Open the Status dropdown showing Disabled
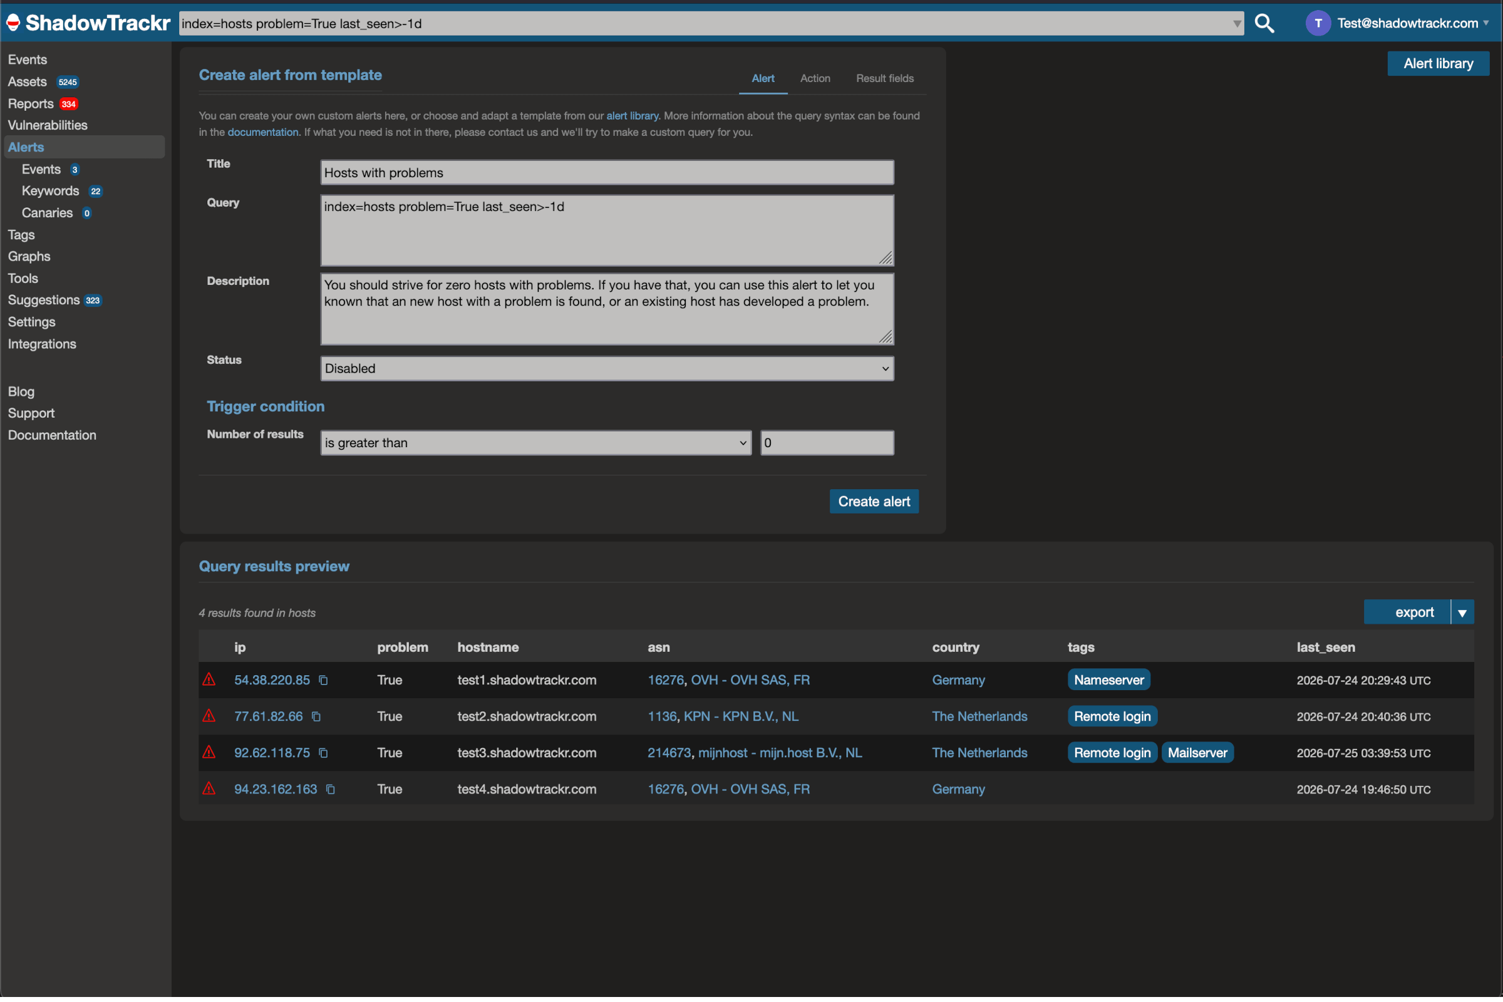The height and width of the screenshot is (1002, 1503). 607,369
